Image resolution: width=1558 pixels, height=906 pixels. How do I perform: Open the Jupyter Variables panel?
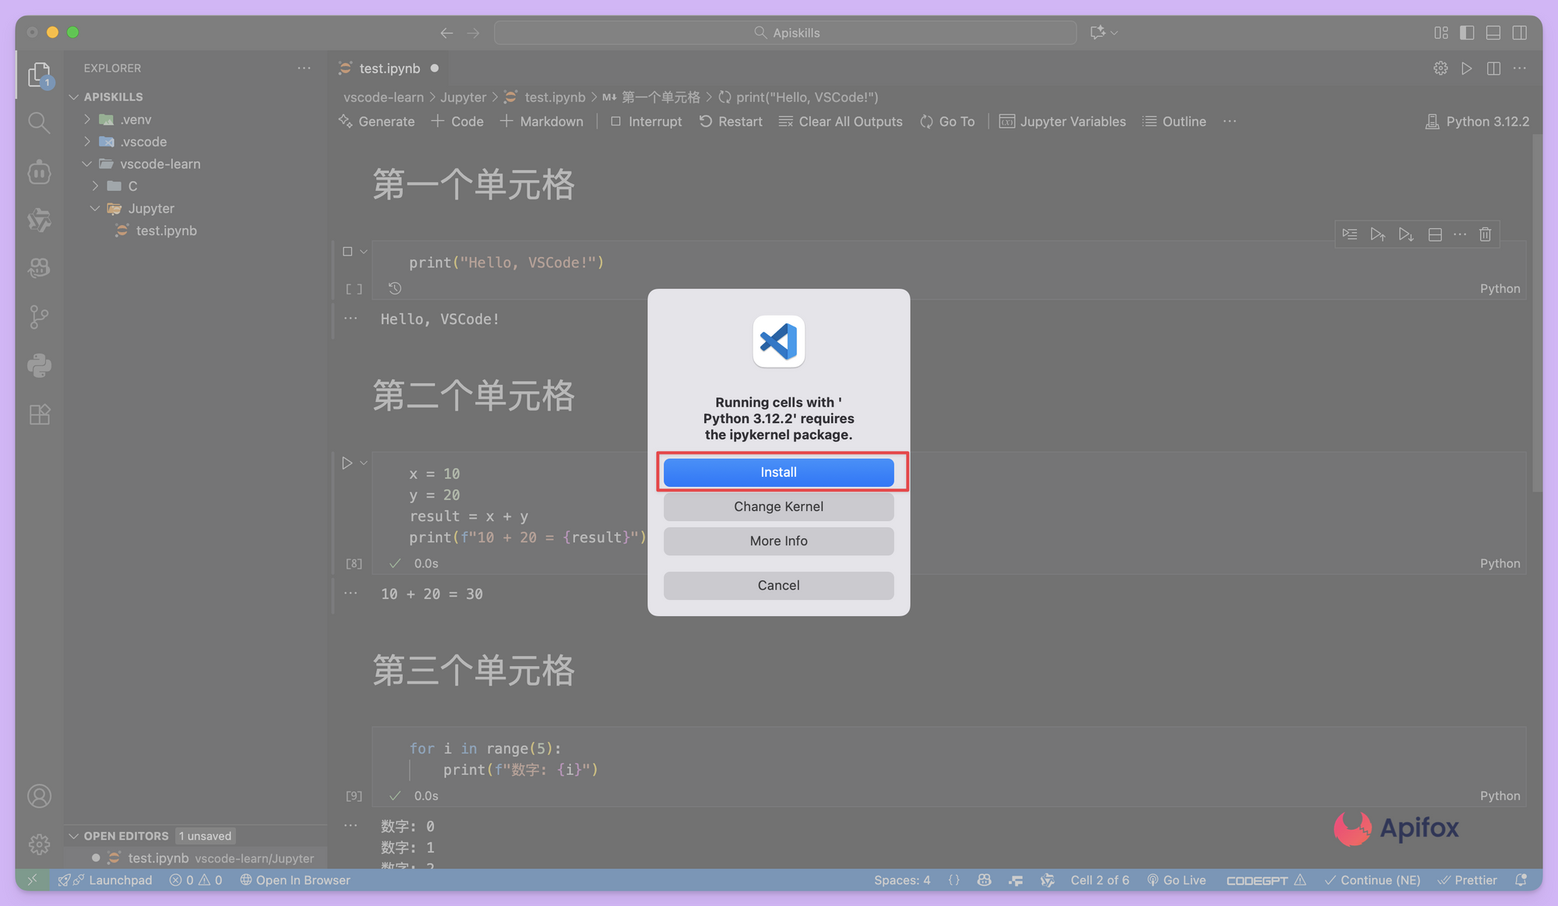click(x=1062, y=121)
